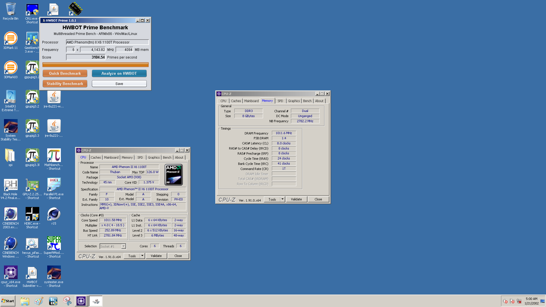Viewport: 546px width, 307px height.
Task: Click the CPU-Z taskbar button
Action: 81,301
